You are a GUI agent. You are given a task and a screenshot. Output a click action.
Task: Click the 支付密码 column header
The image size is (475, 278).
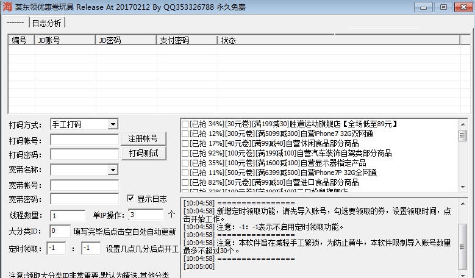click(x=187, y=40)
